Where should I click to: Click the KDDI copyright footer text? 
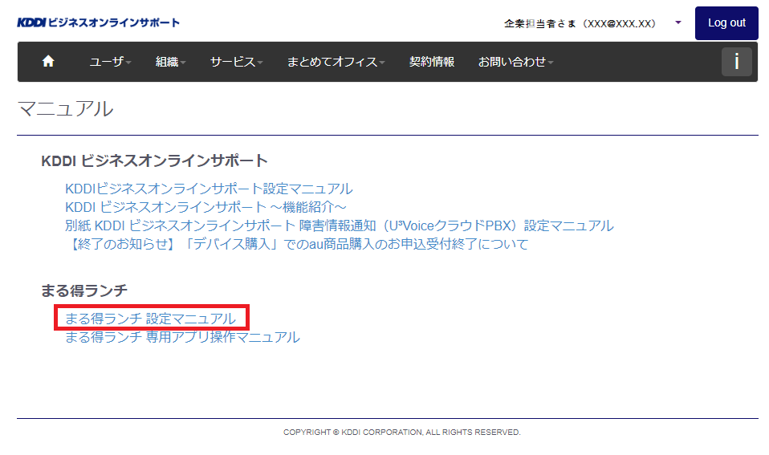(x=401, y=433)
